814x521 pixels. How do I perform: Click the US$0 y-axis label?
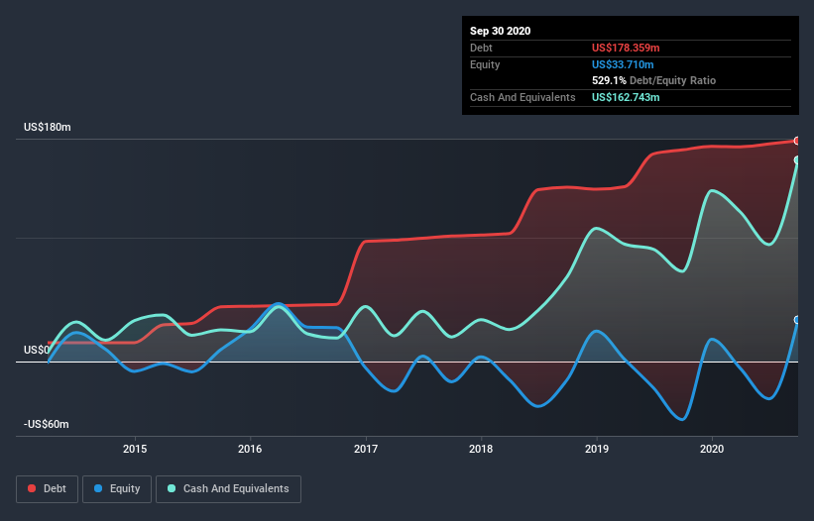(37, 350)
